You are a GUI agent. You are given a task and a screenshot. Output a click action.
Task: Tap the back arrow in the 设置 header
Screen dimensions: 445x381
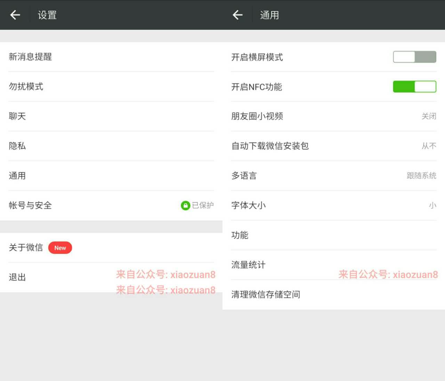tap(15, 15)
